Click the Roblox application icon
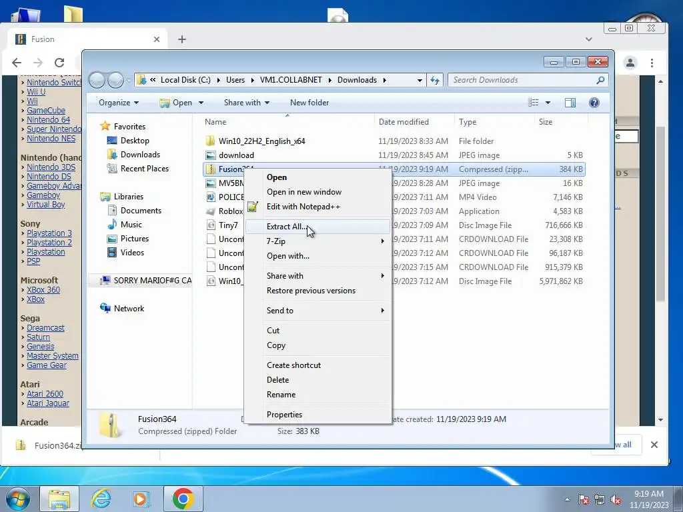683x512 pixels. pos(211,211)
